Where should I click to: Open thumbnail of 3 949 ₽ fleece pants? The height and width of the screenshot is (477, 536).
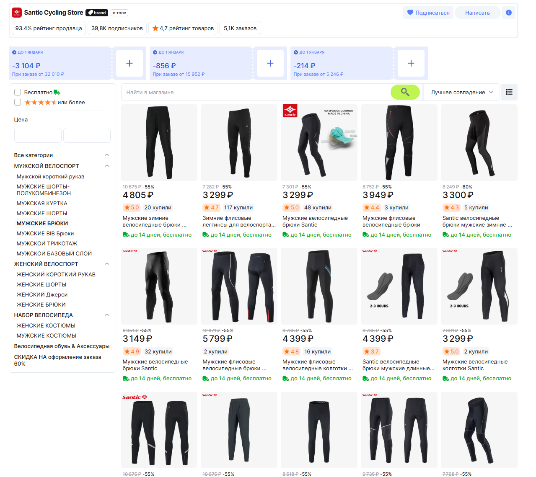click(399, 143)
